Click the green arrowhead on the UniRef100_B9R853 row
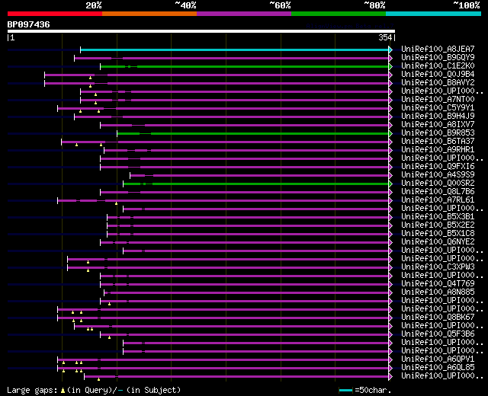Viewport: 488px width, 396px height. click(390, 133)
